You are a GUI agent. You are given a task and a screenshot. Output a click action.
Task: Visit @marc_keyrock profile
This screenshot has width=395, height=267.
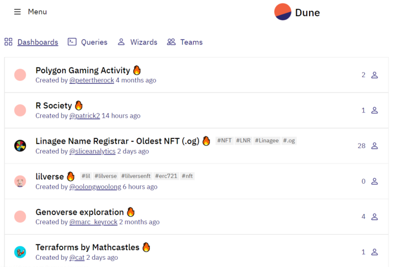pyautogui.click(x=93, y=222)
